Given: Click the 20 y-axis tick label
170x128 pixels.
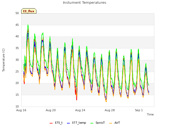Looking at the screenshot, I should [17, 83].
